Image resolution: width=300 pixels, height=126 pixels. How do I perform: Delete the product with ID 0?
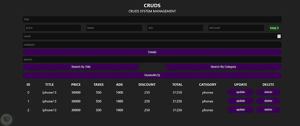(x=268, y=92)
